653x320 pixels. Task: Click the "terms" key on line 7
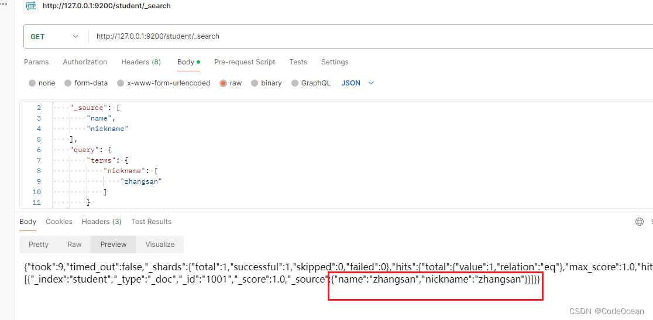[102, 160]
